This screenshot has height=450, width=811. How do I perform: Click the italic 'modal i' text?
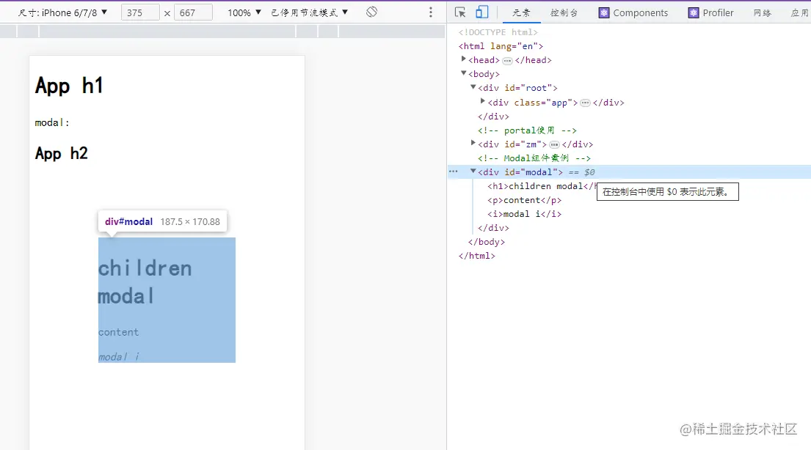coord(119,356)
